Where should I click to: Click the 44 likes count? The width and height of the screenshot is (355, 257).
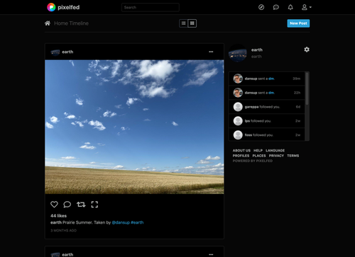(58, 216)
